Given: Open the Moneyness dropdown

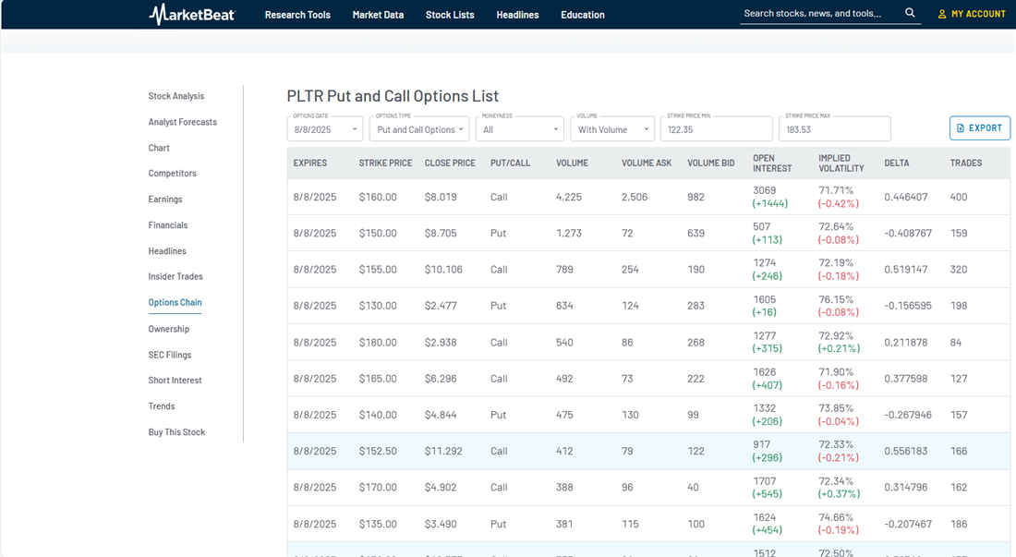Looking at the screenshot, I should 520,129.
